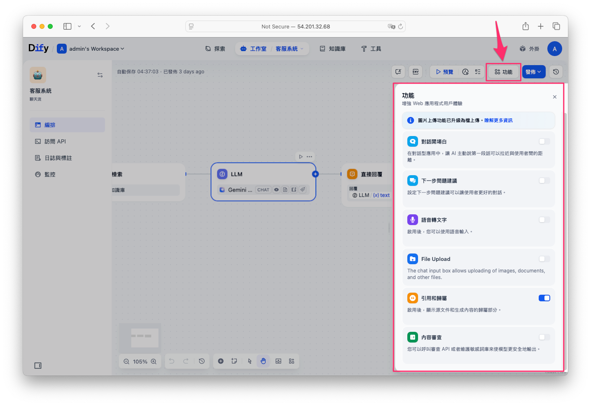Turn on File Upload toggle
Image resolution: width=591 pixels, height=406 pixels.
point(544,259)
